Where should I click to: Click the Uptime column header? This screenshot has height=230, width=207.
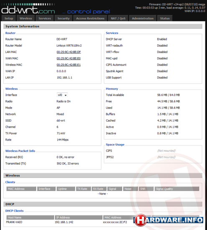[x=66, y=189]
